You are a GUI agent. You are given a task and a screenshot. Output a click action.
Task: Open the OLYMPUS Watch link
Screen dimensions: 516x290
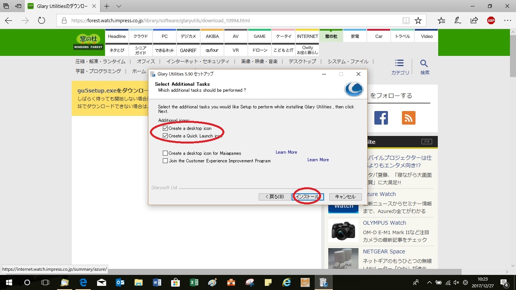[385, 223]
